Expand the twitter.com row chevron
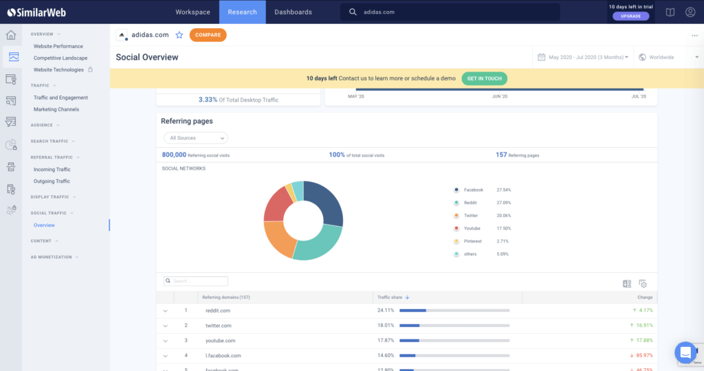 (165, 326)
